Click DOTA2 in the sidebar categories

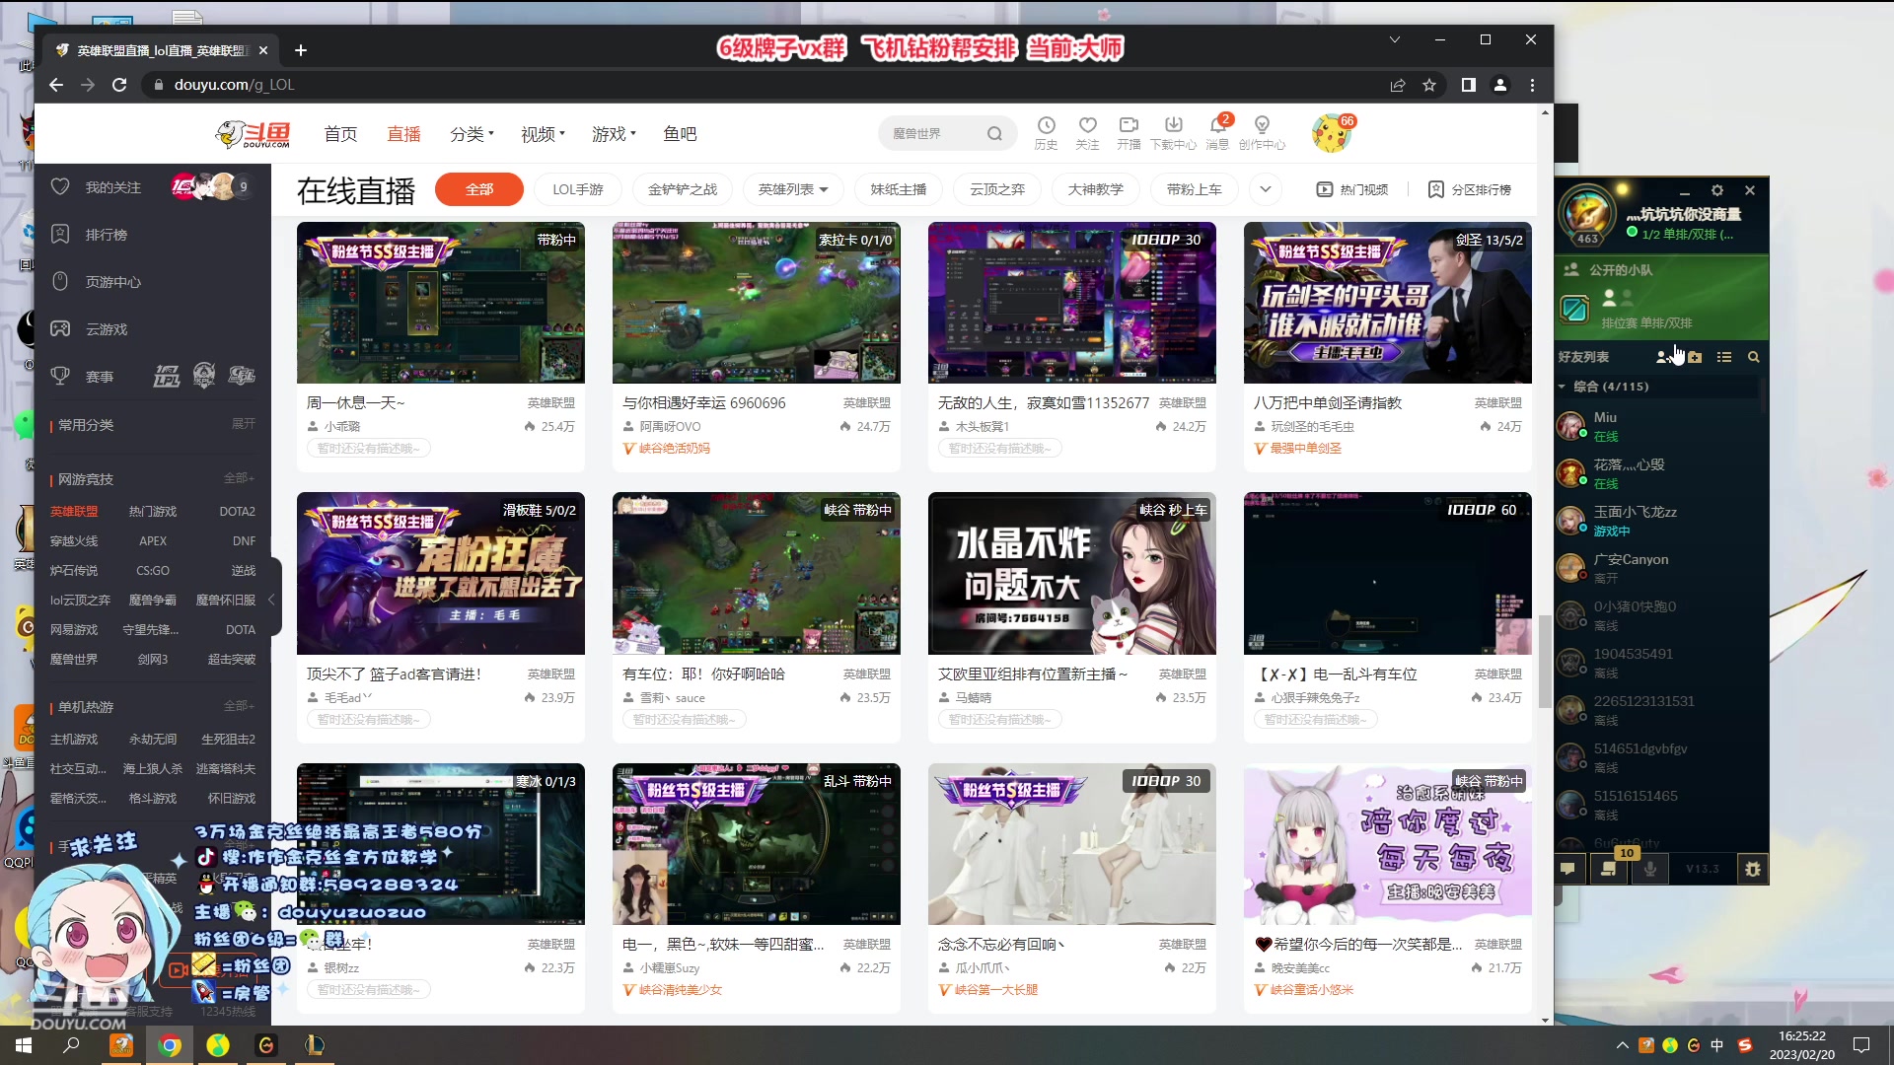point(237,512)
